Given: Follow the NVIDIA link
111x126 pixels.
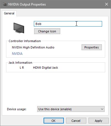Looking at the screenshot, I should click(17, 54).
